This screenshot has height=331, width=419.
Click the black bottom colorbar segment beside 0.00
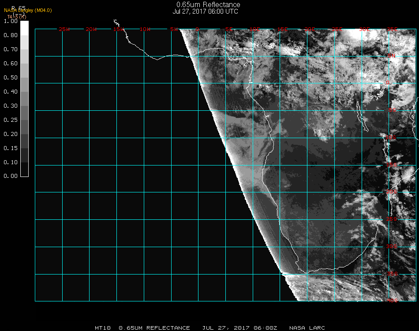click(24, 169)
